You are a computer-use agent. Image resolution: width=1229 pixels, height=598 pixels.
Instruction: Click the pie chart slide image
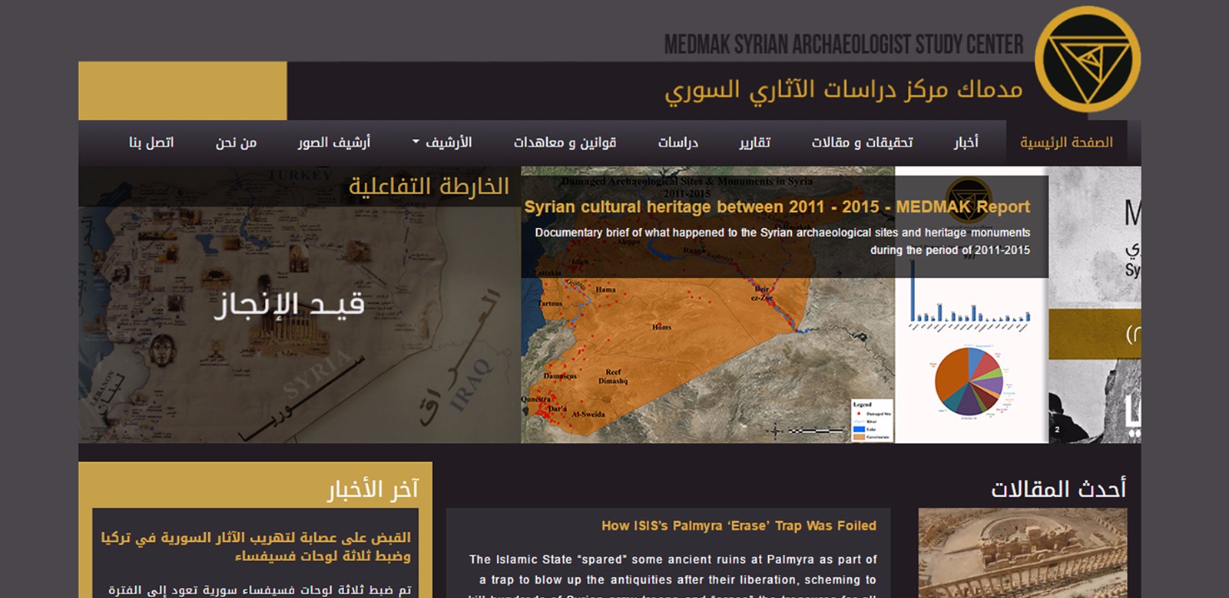[x=969, y=382]
